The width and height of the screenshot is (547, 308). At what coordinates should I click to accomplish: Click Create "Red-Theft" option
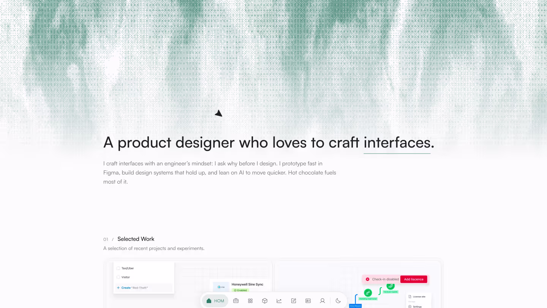144,288
